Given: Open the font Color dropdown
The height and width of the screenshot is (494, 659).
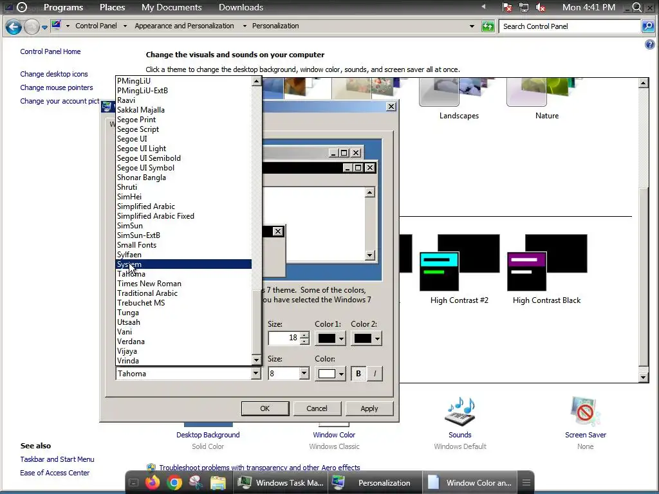Looking at the screenshot, I should pyautogui.click(x=341, y=374).
